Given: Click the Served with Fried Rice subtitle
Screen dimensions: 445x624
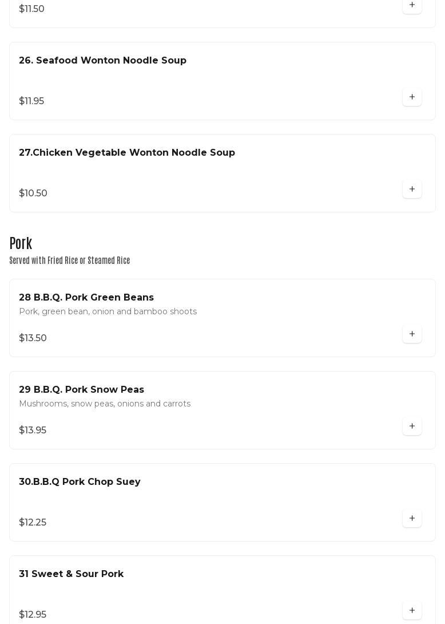Looking at the screenshot, I should [70, 261].
